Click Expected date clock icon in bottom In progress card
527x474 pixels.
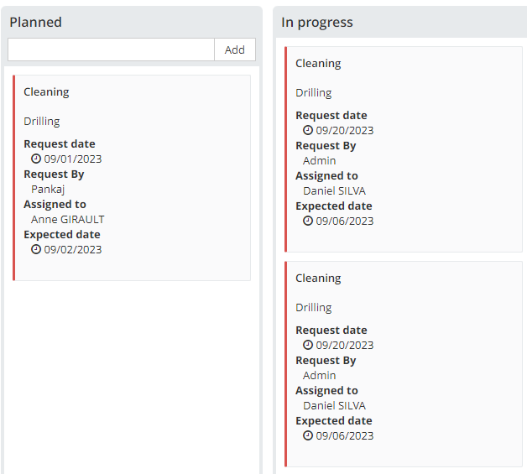pyautogui.click(x=308, y=435)
